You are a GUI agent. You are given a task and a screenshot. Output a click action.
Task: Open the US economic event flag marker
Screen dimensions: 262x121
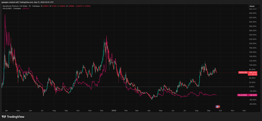(x=217, y=107)
